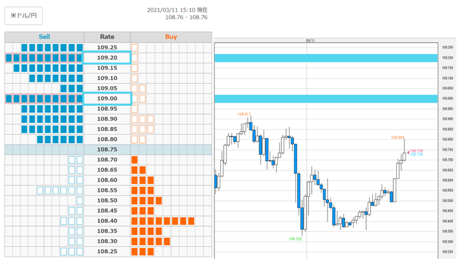Image resolution: width=459 pixels, height=260 pixels.
Task: Click the 米ドル/円 currency pair button
Action: 24,15
